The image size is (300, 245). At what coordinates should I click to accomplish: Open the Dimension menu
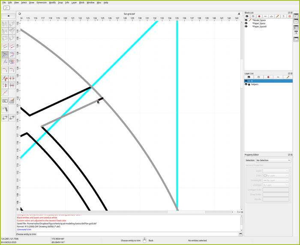coord(42,3)
